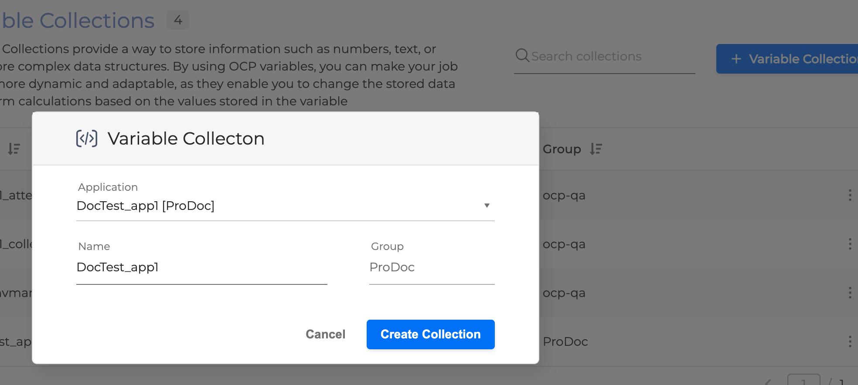The width and height of the screenshot is (858, 385).
Task: Click the sort icon beside Group header
Action: [x=596, y=149]
